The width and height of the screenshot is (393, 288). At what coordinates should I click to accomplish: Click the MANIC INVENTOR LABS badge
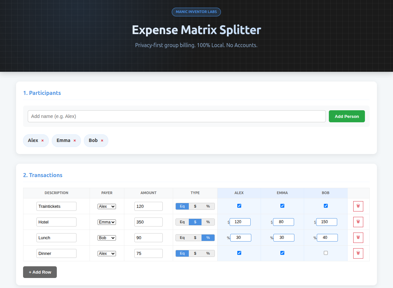pyautogui.click(x=196, y=12)
